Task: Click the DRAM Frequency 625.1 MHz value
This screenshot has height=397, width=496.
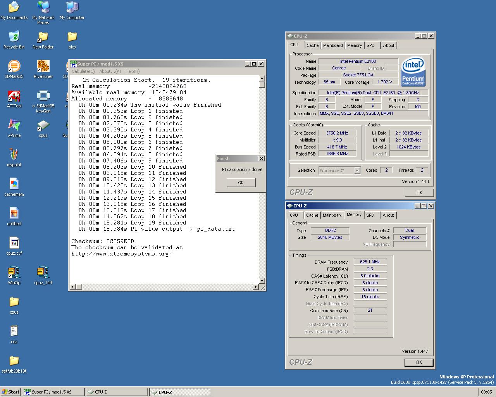Action: [x=370, y=262]
